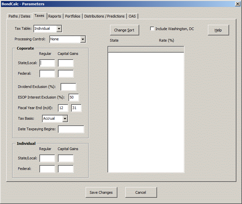Screen dimensions: 242x204
Task: Cancel the parameter changes
Action: (141, 192)
